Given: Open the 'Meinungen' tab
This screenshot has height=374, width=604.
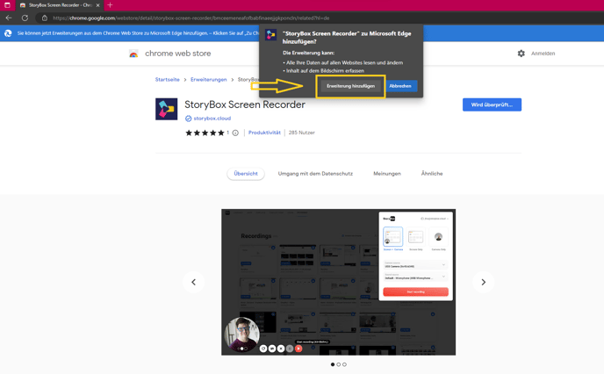Looking at the screenshot, I should [387, 174].
